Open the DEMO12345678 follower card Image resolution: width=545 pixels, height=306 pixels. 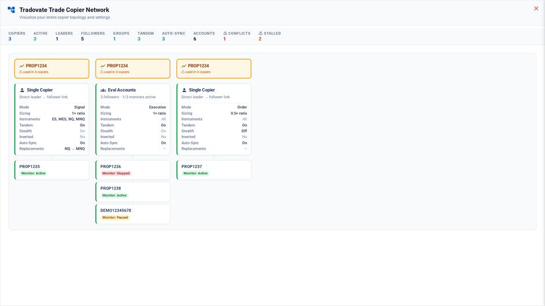tap(133, 214)
